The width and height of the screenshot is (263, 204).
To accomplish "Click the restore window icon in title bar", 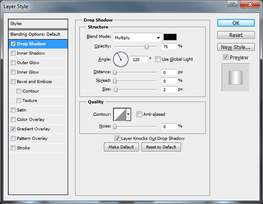I will [233, 4].
